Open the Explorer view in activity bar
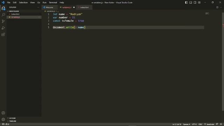This screenshot has width=224, height=126. 3,8
